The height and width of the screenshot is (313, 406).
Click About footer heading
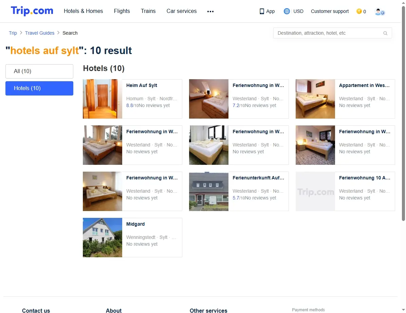pyautogui.click(x=114, y=310)
